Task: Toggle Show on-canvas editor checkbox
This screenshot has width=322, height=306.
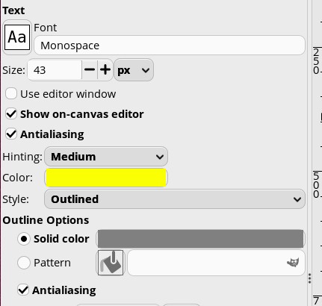Action: coord(11,114)
